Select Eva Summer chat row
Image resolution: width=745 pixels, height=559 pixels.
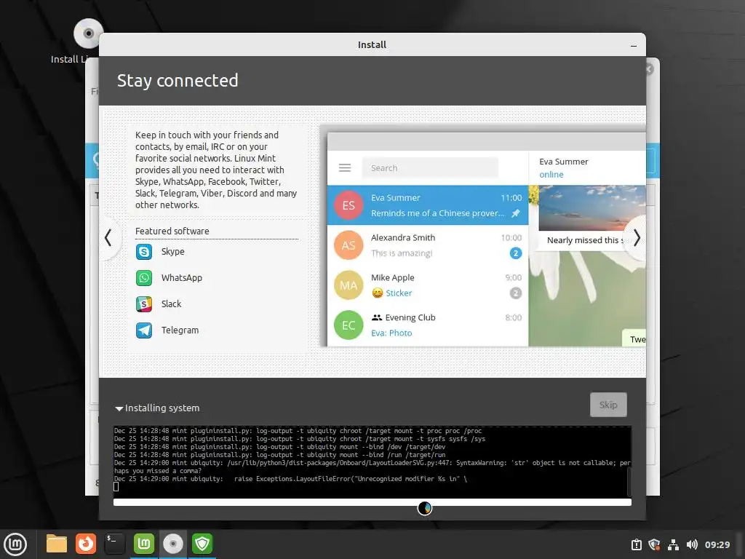(x=428, y=205)
